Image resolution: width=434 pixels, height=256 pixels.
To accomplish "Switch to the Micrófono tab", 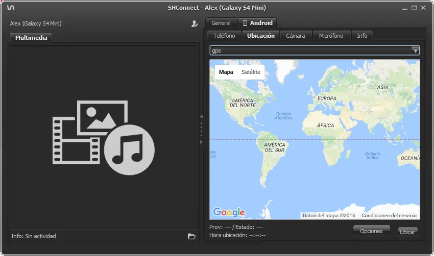I will click(331, 36).
